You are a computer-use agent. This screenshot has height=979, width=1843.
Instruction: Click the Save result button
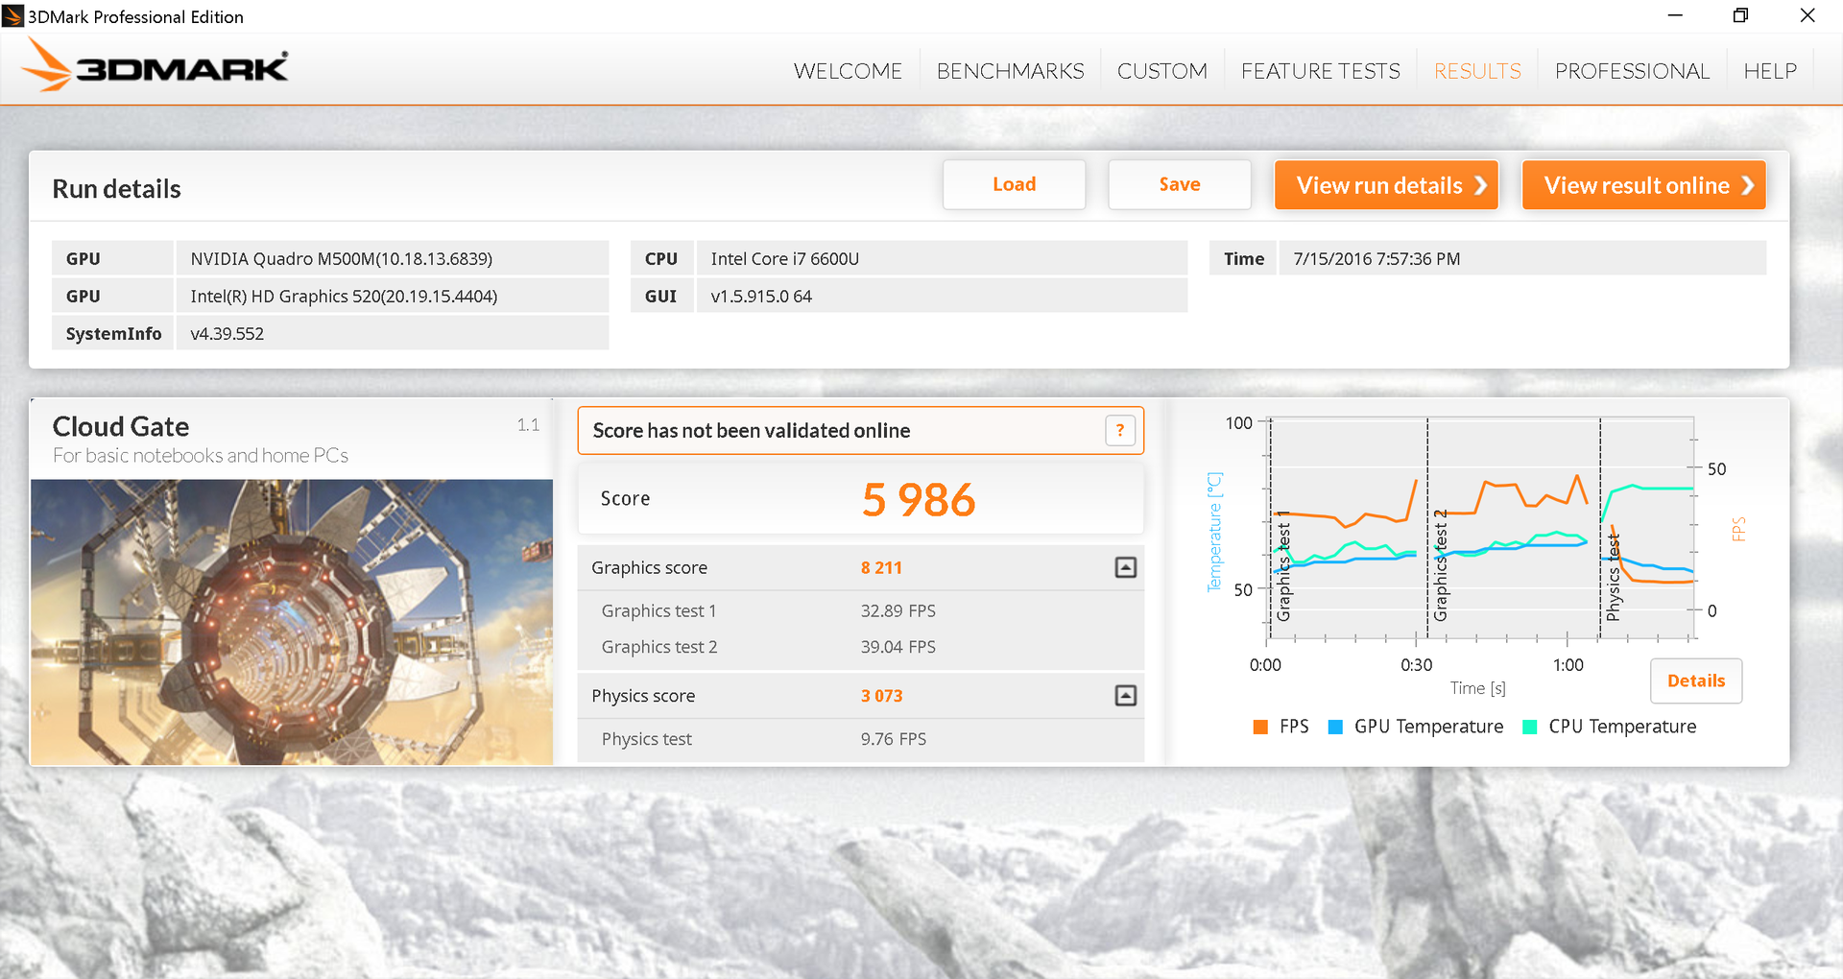[1180, 184]
